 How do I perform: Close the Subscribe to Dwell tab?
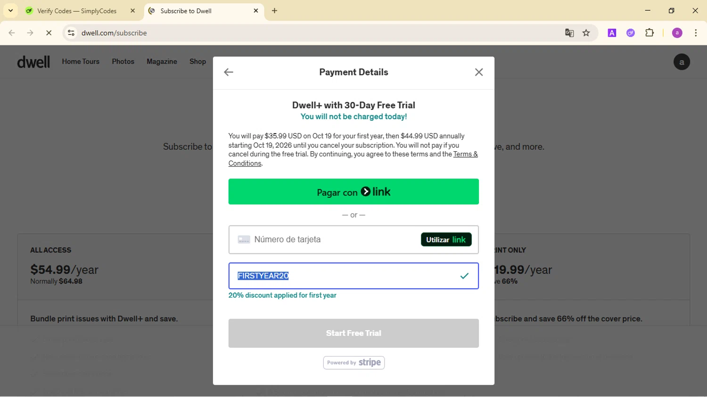click(256, 11)
